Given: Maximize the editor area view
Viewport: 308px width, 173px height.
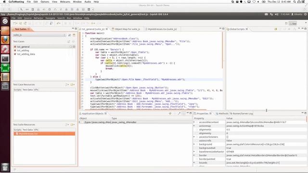Looking at the screenshot, I should coord(223,29).
